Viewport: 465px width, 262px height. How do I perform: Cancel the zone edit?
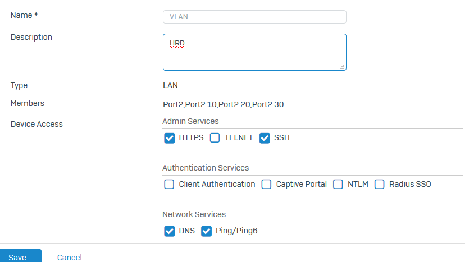coord(70,258)
